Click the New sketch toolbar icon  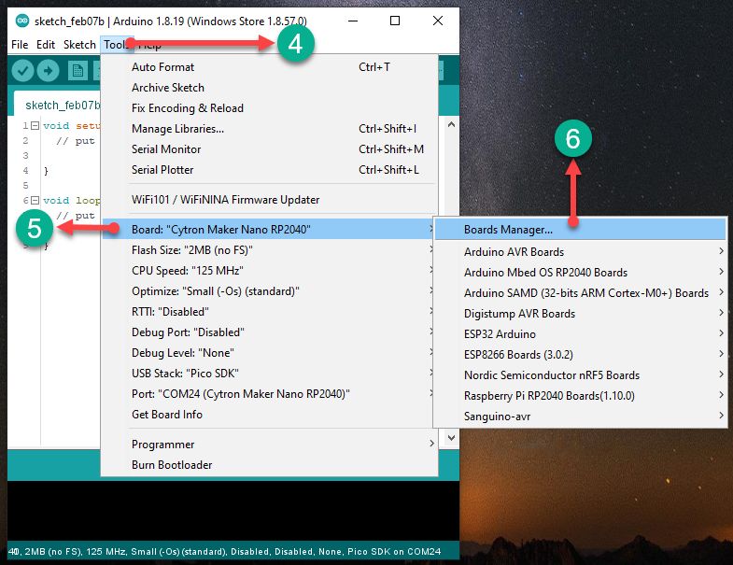[78, 71]
